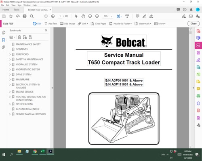The width and height of the screenshot is (202, 161).
Task: Open the More dropdown in Edit PDF
Action: click(160, 24)
